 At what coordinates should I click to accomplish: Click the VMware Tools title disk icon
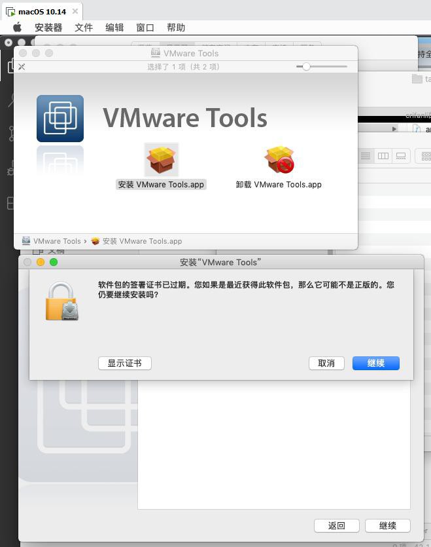coord(156,53)
